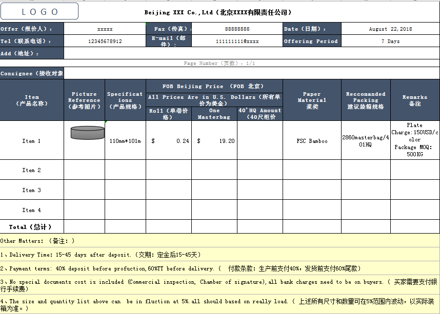Click the 'FOB Beijing Price' header cell
440x314 pixels.
(214, 87)
